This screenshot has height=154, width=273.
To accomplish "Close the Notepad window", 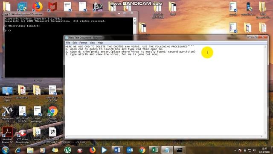I will click(263, 37).
